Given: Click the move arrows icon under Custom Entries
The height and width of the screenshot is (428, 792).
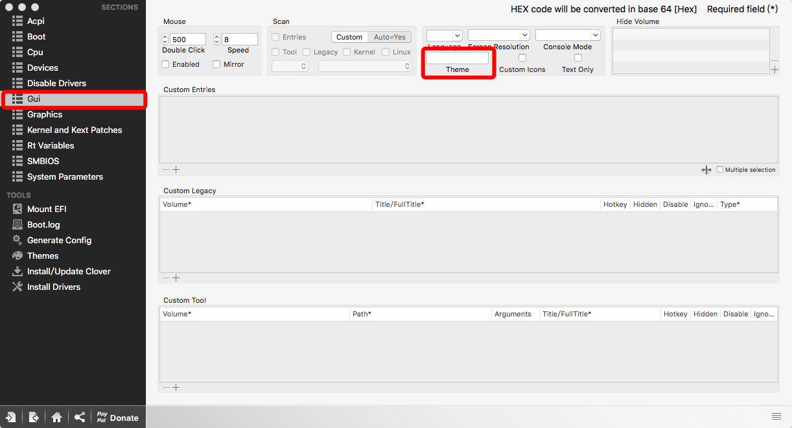Looking at the screenshot, I should coord(706,170).
